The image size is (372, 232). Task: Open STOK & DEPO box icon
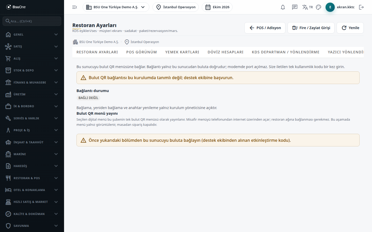pyautogui.click(x=8, y=70)
